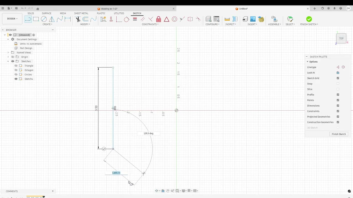The image size is (353, 198).
Task: Toggle Construction Geometries checkbox
Action: pos(338,122)
